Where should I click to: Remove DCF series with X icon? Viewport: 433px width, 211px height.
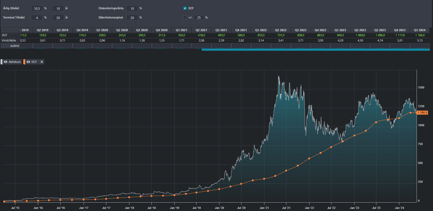[42, 62]
